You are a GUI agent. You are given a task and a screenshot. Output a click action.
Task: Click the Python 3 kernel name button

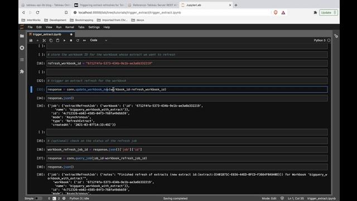[320, 40]
